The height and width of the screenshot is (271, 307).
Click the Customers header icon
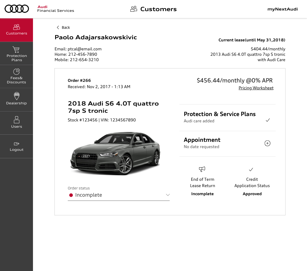134,9
